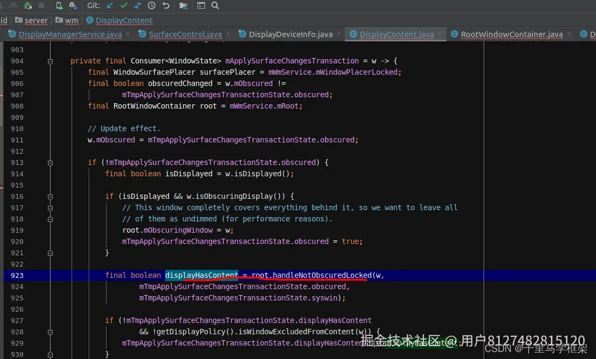Image resolution: width=596 pixels, height=359 pixels.
Task: Click the Attach Debugger to Android Process icon
Action: 28,5
